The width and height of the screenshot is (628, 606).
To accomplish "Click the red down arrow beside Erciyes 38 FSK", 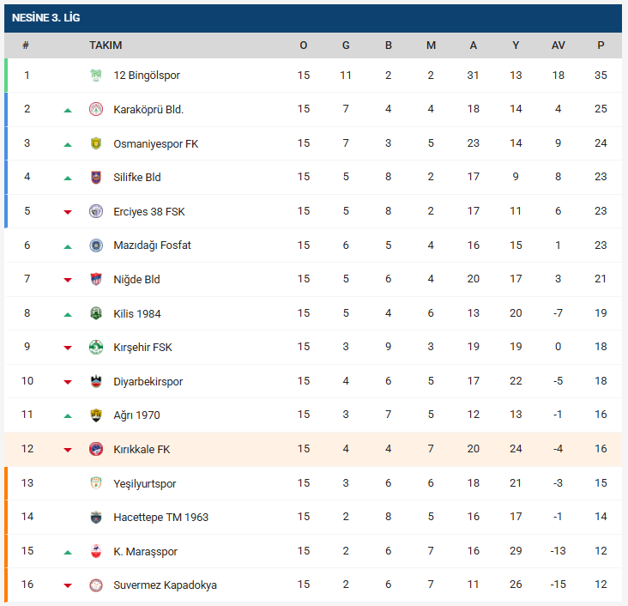I will [68, 212].
